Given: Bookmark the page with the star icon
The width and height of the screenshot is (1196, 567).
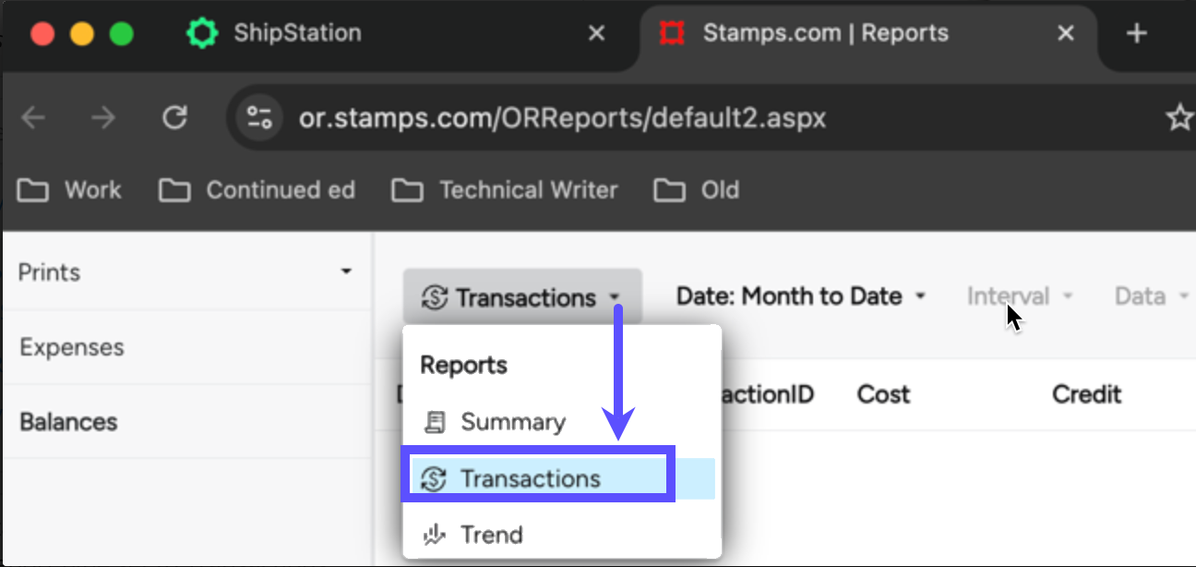Looking at the screenshot, I should [x=1179, y=117].
